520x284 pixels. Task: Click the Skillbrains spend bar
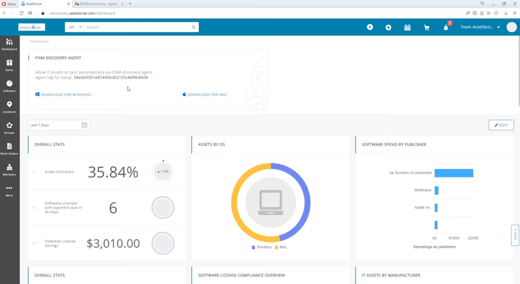pyautogui.click(x=436, y=190)
